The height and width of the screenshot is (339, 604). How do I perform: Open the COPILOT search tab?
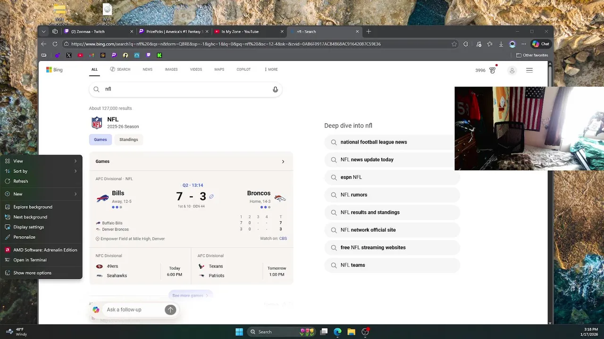243,70
